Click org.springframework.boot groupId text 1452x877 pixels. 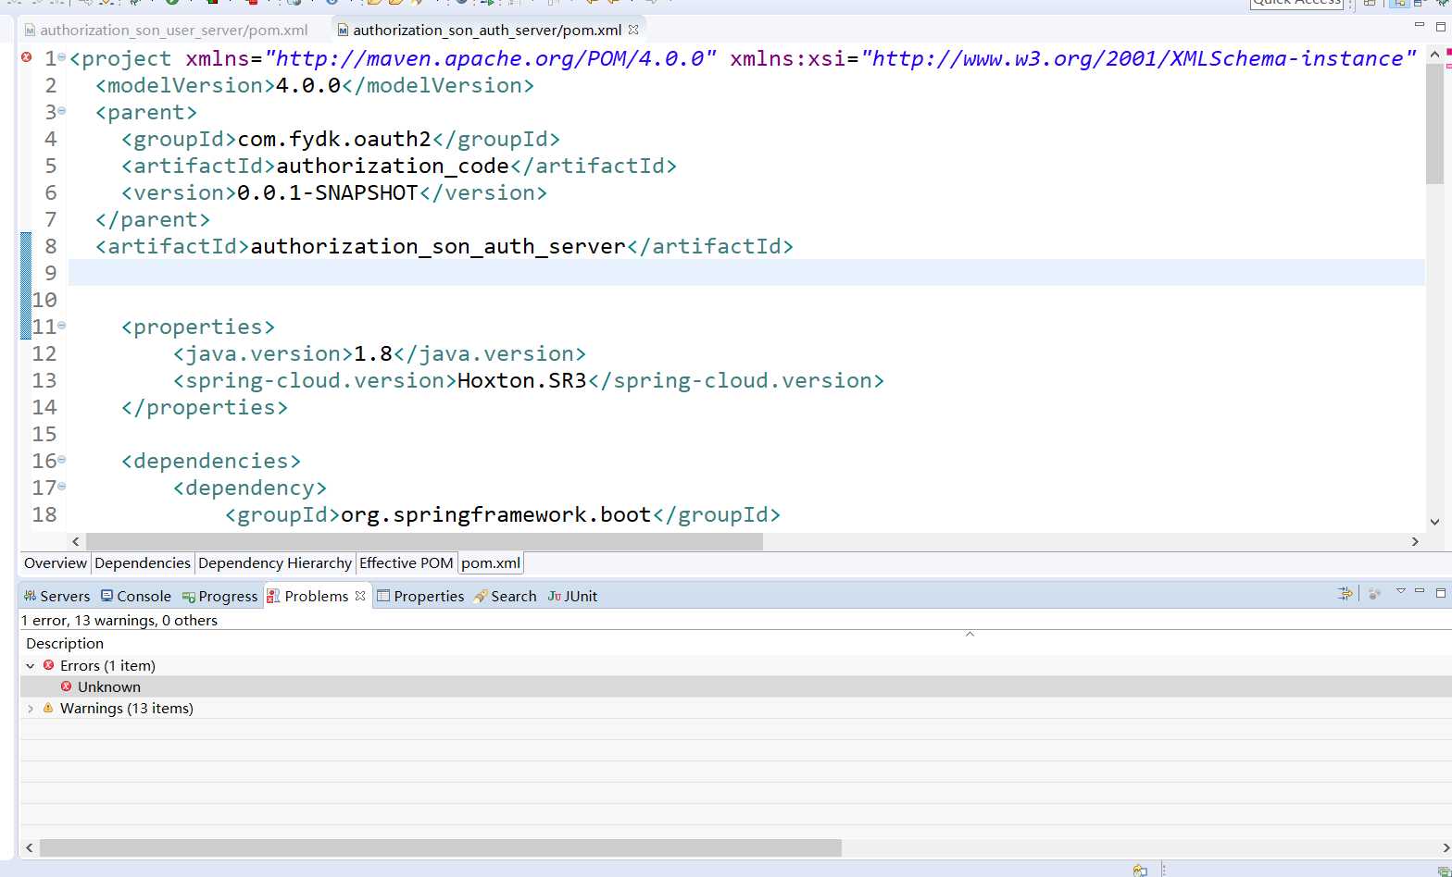pos(496,514)
